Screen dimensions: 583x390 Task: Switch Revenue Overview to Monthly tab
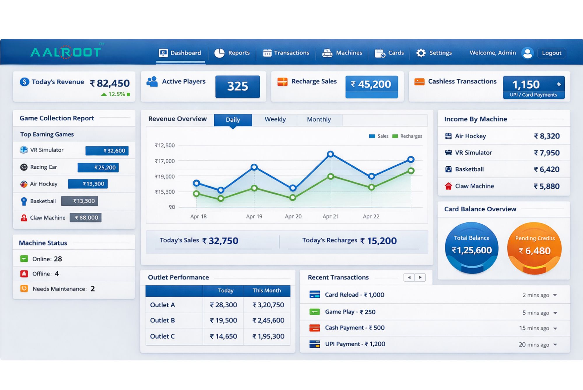[x=319, y=119]
